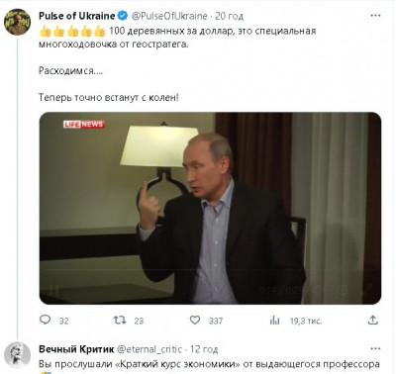Click the 337 likes count

pyautogui.click(x=216, y=321)
